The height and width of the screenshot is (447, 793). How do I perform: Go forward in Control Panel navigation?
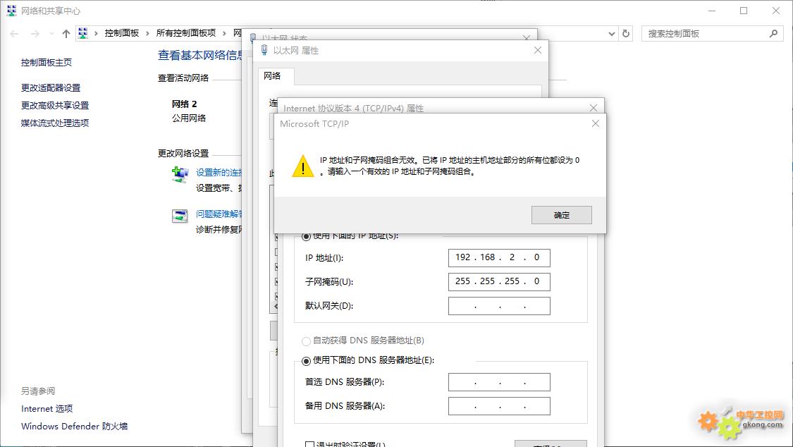pos(35,34)
